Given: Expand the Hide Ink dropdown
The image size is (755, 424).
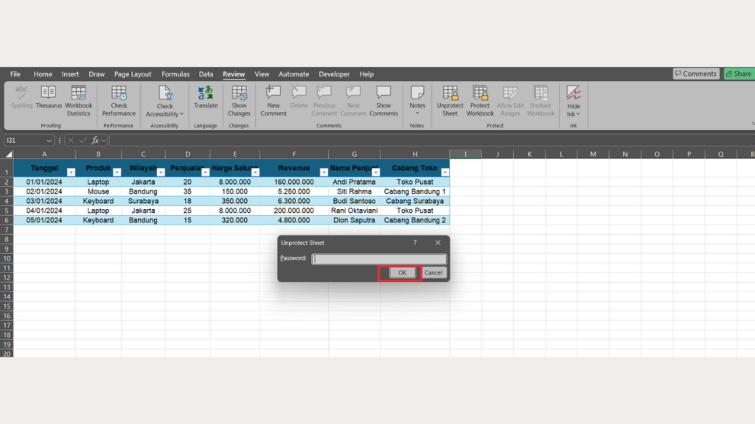Looking at the screenshot, I should click(x=578, y=114).
